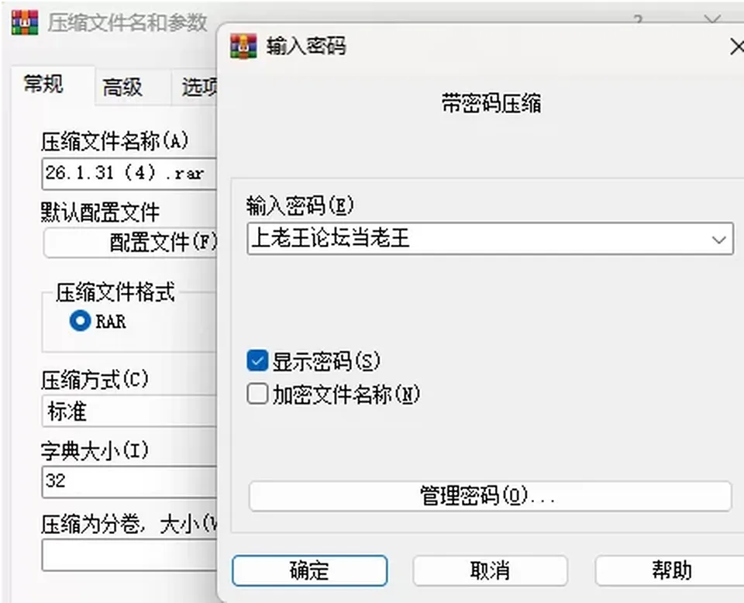This screenshot has width=744, height=603.
Task: Click the archive name field 26.1.31 (4).rar
Action: tap(129, 174)
